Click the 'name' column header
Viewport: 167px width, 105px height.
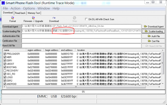pos(14,50)
